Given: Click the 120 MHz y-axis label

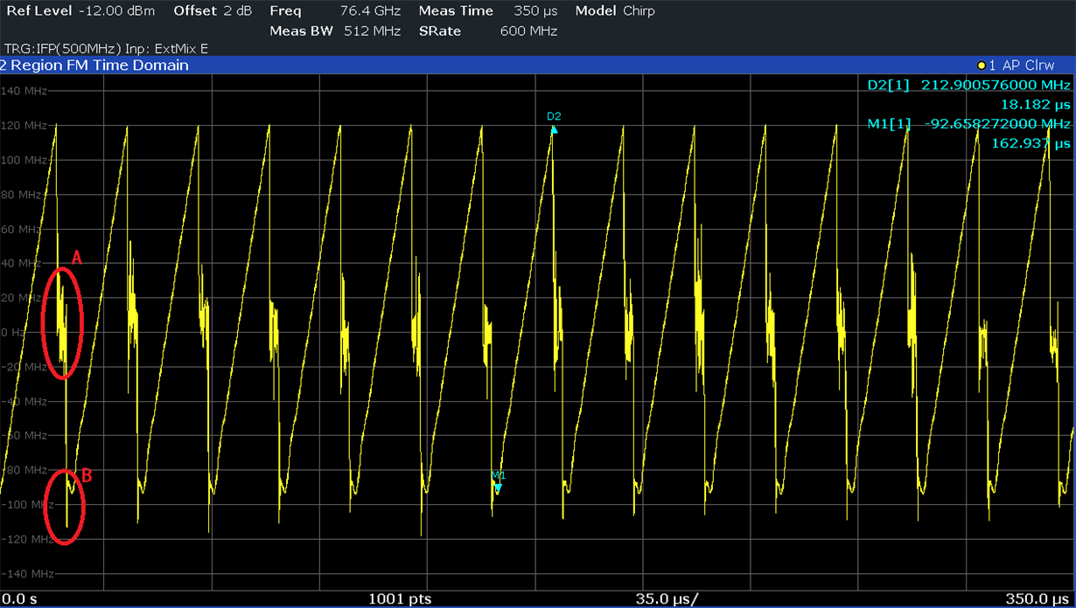Looking at the screenshot, I should pyautogui.click(x=24, y=126).
